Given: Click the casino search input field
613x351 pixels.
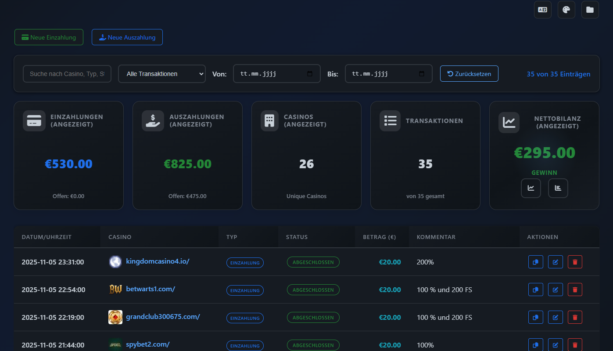Looking at the screenshot, I should [67, 73].
